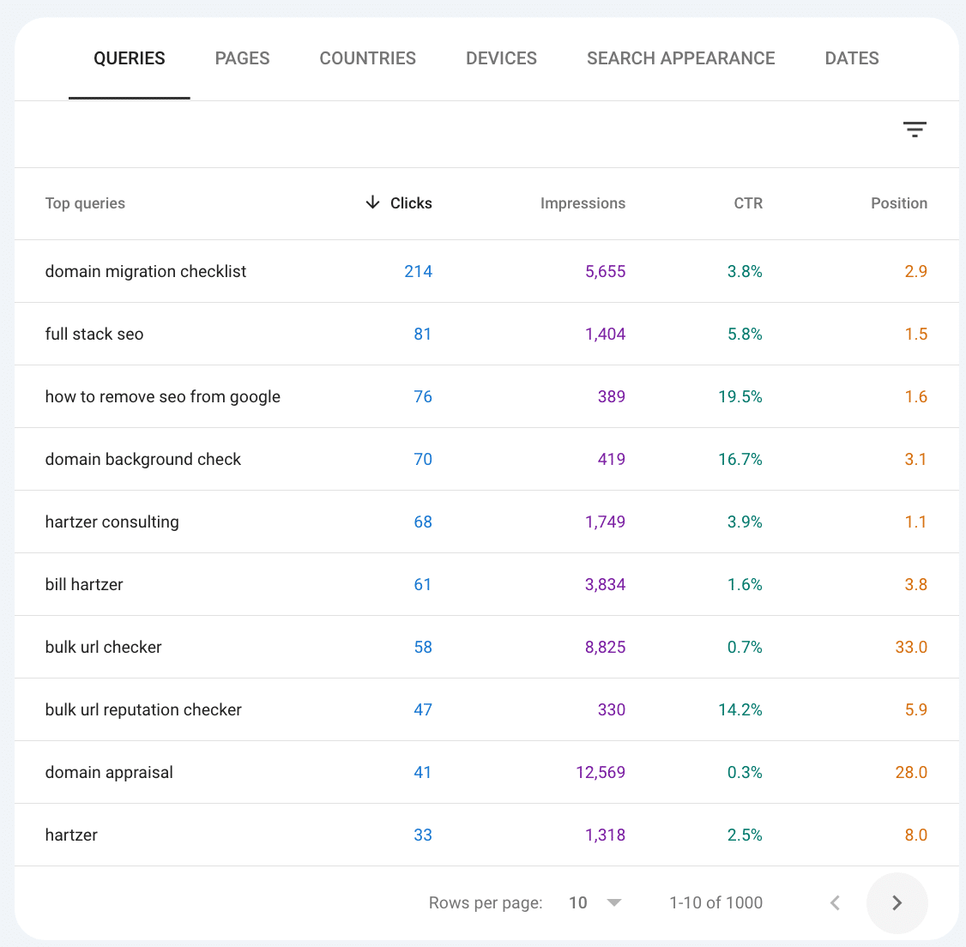Go to next page of results
Screen dimensions: 966x947
point(897,902)
